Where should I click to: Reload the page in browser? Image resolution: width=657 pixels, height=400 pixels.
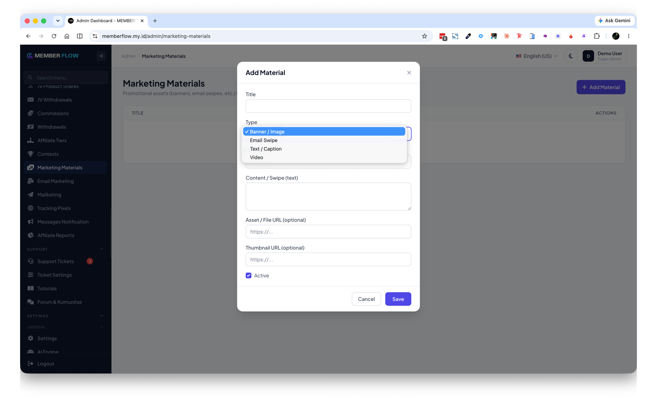coord(54,36)
